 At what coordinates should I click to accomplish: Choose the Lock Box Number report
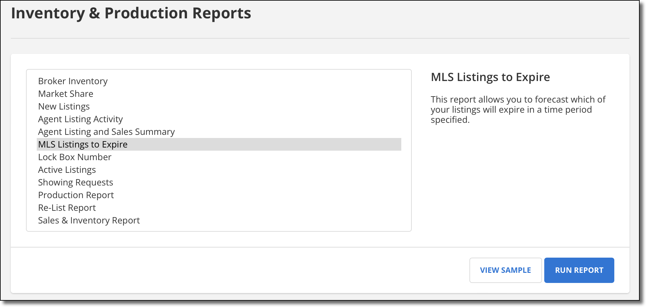[x=74, y=157]
